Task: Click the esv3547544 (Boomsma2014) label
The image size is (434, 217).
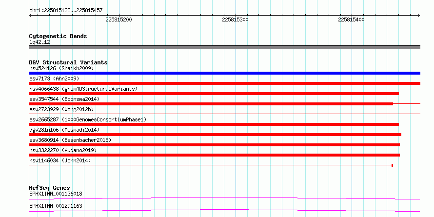Action: coord(64,99)
